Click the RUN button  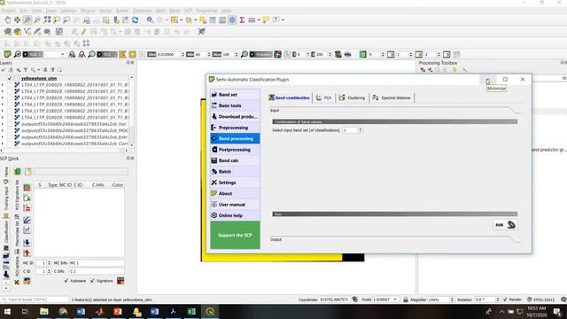pyautogui.click(x=505, y=225)
